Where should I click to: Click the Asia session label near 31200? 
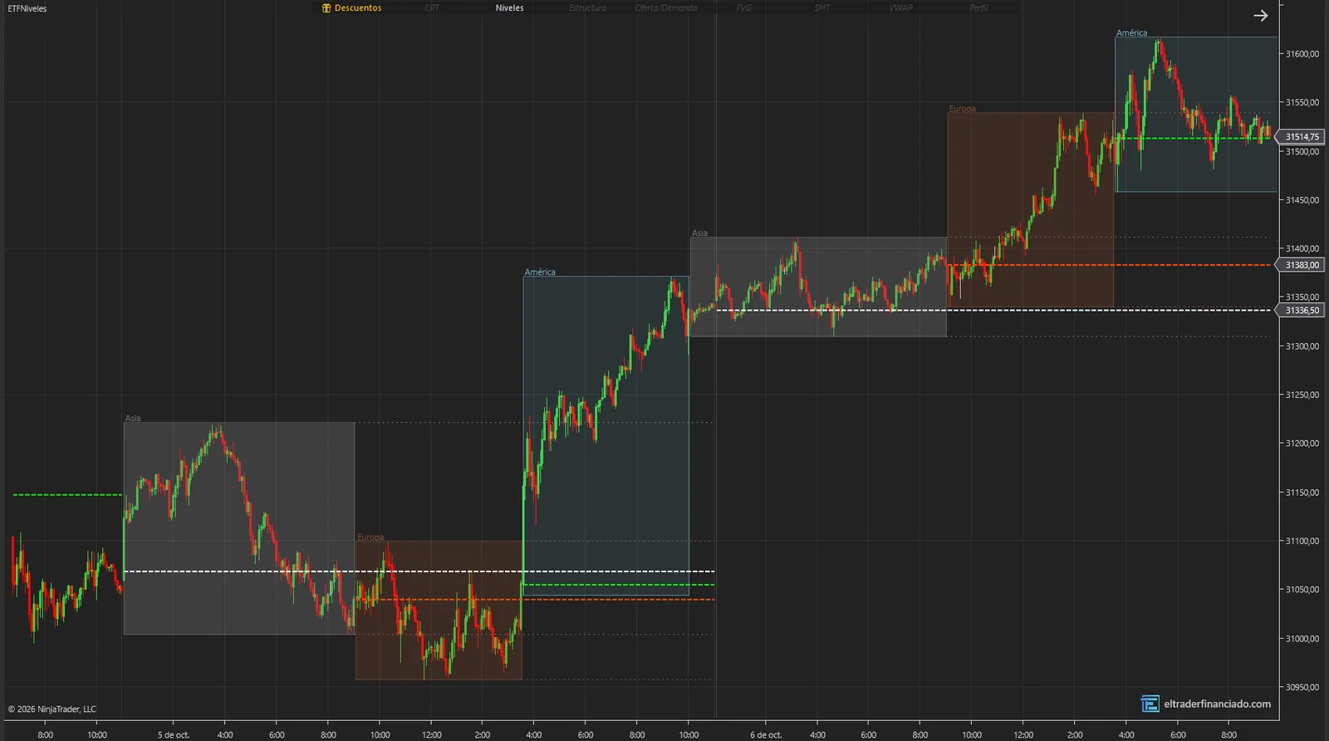[x=133, y=419]
